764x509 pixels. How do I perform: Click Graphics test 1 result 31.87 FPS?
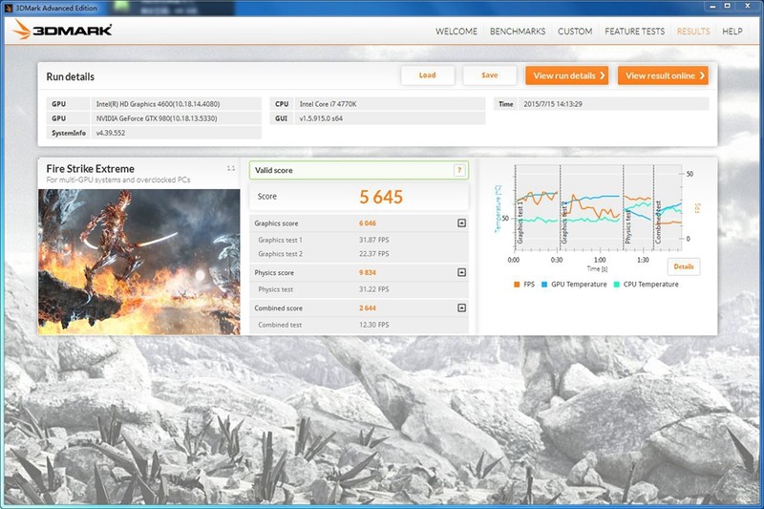pos(373,240)
